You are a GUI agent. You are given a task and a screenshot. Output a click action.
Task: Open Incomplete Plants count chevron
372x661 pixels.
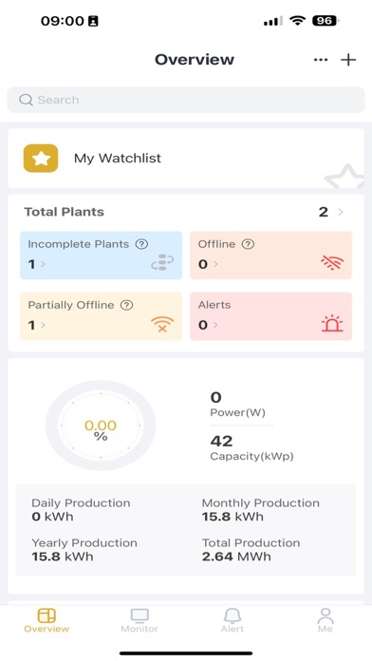coord(43,265)
